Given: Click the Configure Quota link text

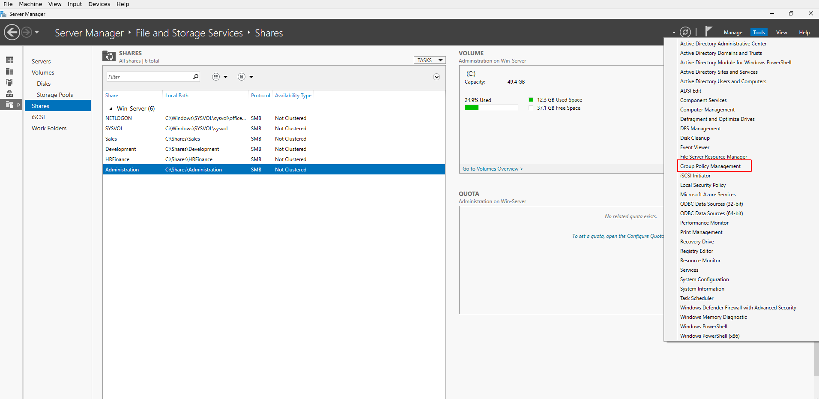Looking at the screenshot, I should tap(618, 236).
